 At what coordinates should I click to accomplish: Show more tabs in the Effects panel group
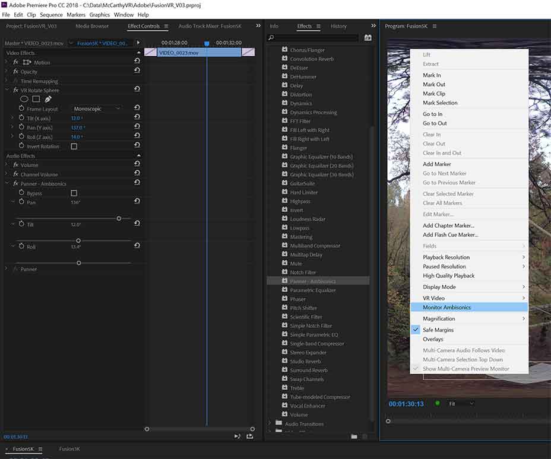click(x=373, y=26)
